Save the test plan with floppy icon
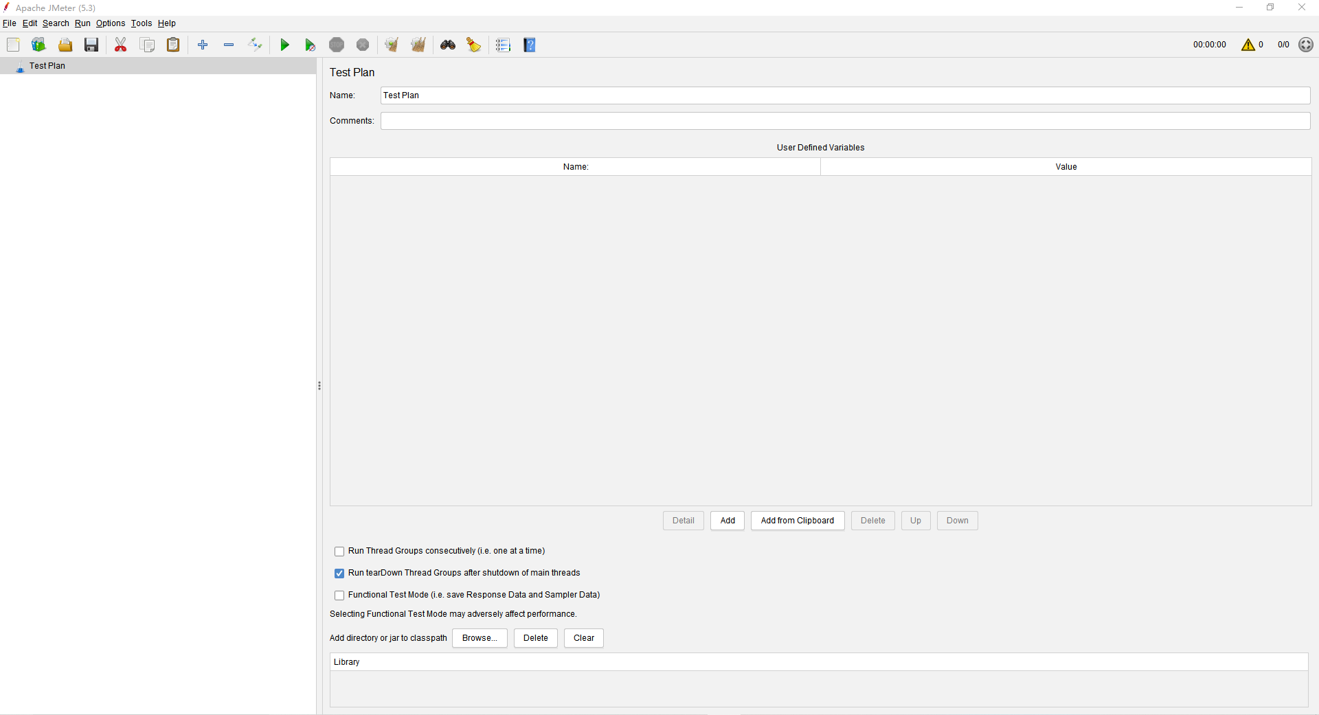The height and width of the screenshot is (715, 1319). pyautogui.click(x=91, y=45)
